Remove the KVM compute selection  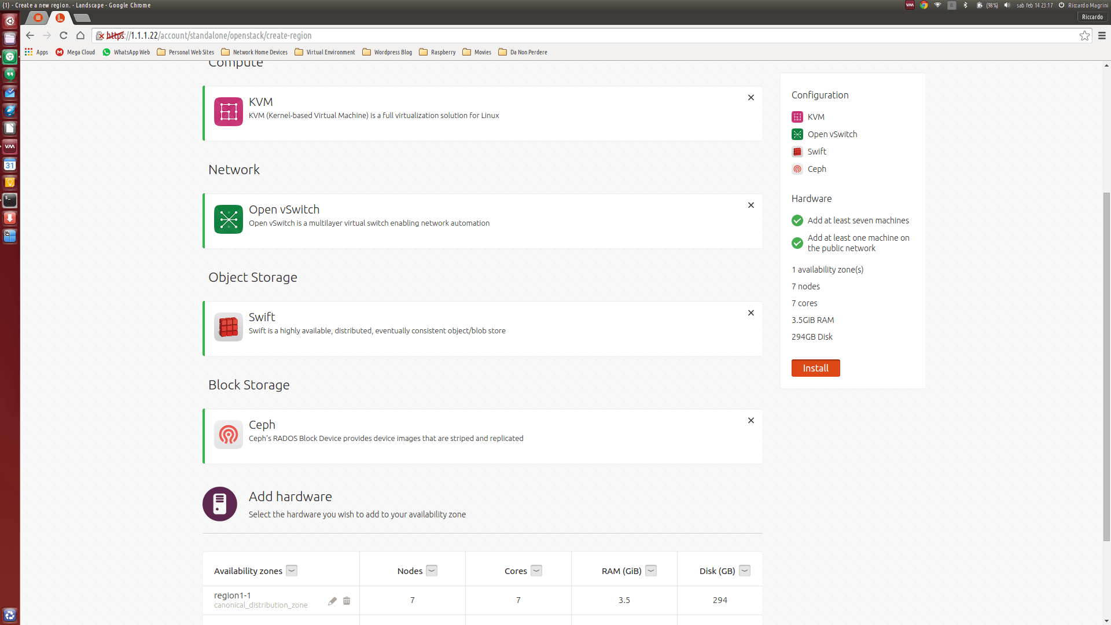(x=751, y=98)
